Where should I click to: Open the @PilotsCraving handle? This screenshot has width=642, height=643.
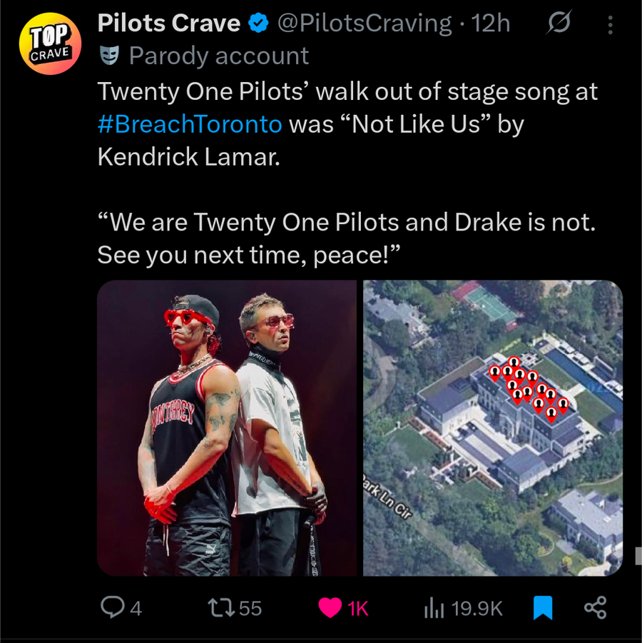pyautogui.click(x=365, y=23)
